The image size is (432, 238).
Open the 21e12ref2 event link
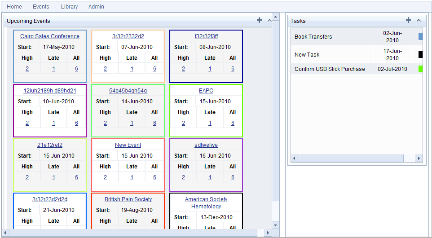click(x=50, y=145)
